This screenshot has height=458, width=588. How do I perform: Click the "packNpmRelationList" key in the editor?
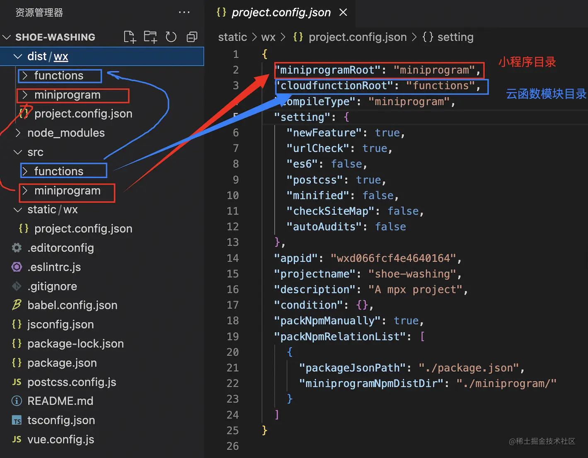point(340,337)
